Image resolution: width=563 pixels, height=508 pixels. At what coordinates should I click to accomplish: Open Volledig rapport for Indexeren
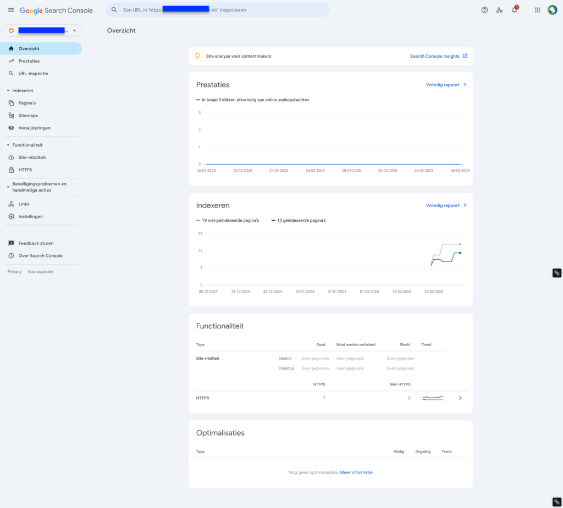tap(446, 205)
